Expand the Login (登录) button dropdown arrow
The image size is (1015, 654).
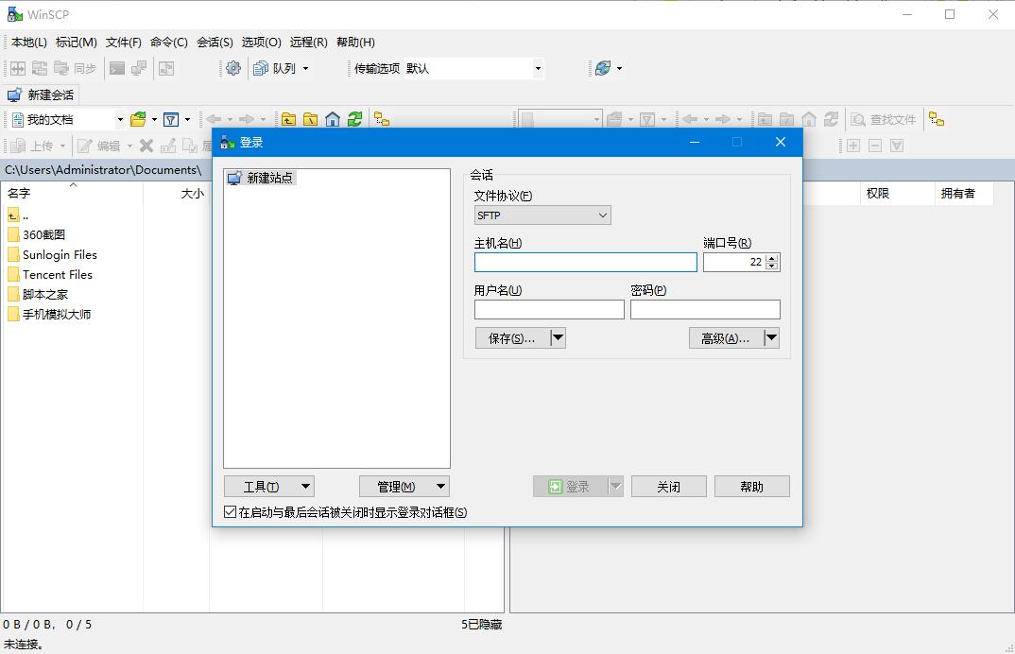(x=615, y=487)
